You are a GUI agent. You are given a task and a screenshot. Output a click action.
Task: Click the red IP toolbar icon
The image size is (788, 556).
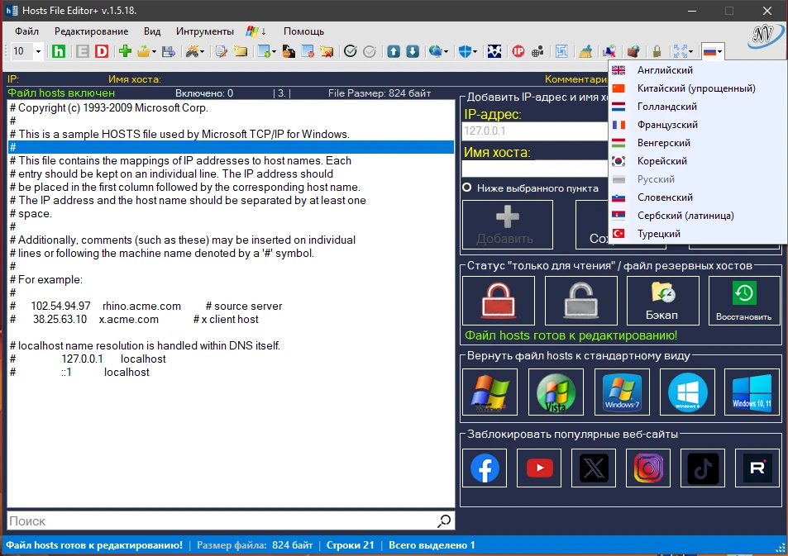[518, 51]
